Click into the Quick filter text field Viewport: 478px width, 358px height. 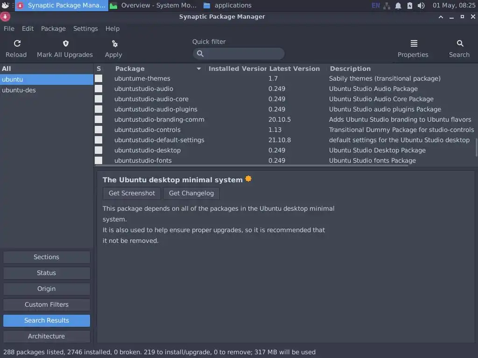coord(239,54)
